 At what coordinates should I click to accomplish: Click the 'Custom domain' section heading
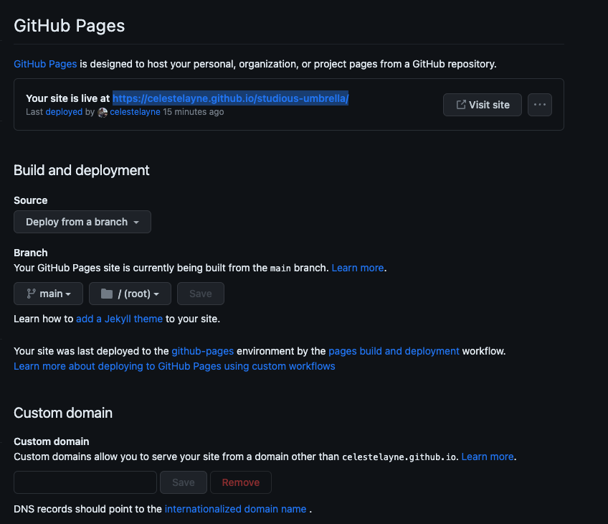63,413
